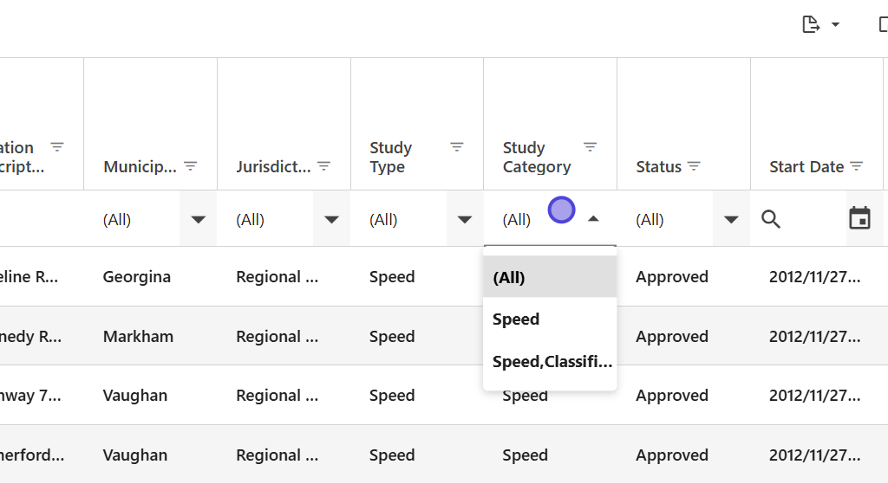Click the Status column filter icon
The image size is (888, 484).
(694, 166)
